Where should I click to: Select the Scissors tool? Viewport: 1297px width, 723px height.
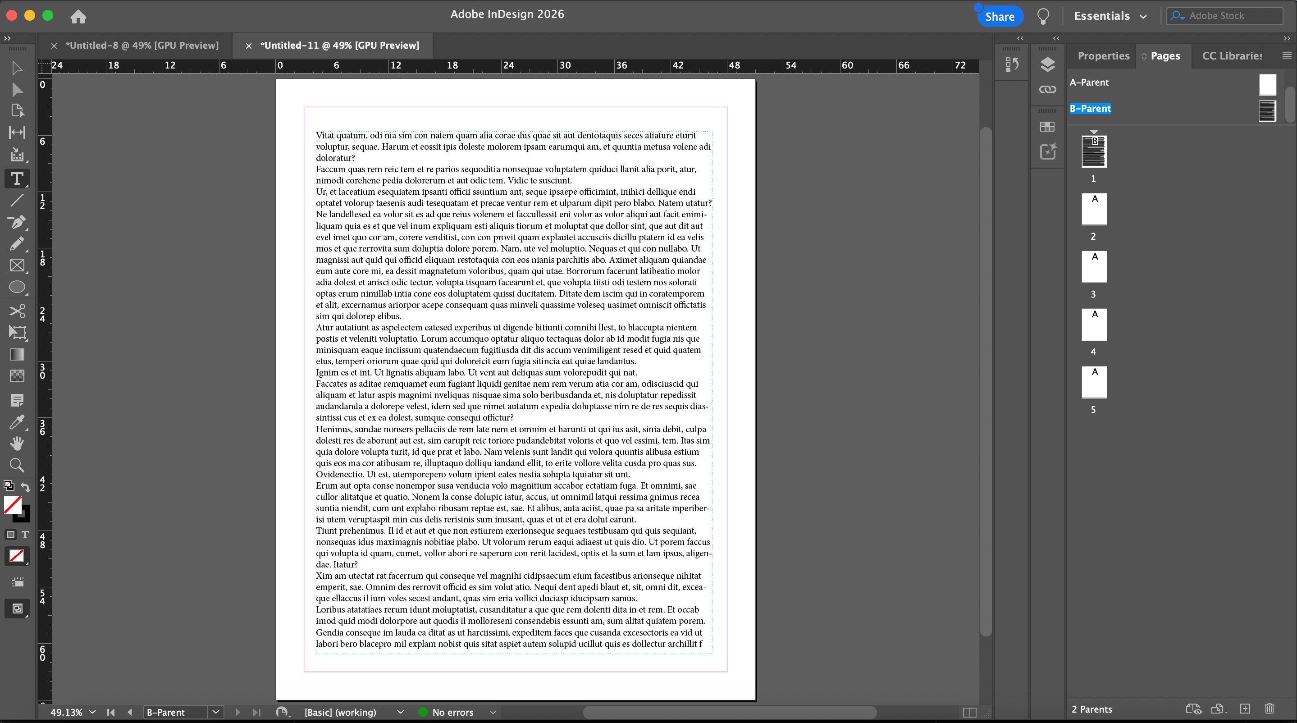[17, 310]
